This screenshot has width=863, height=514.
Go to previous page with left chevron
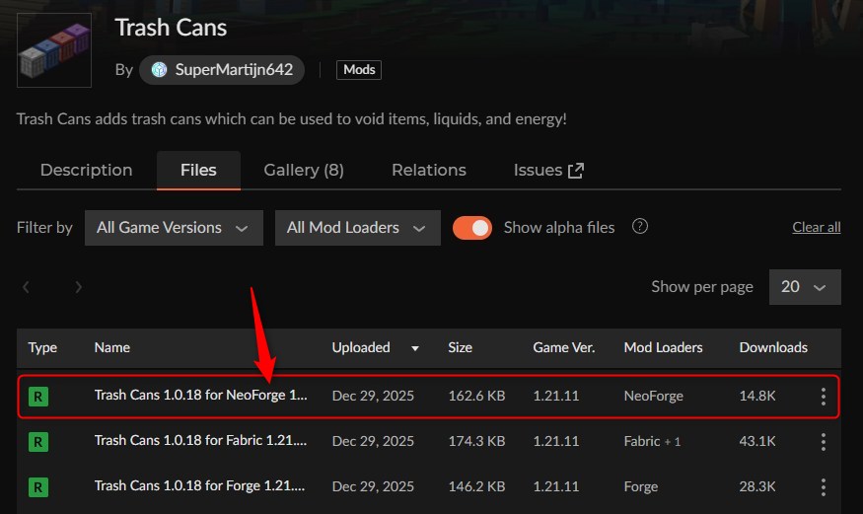point(26,287)
